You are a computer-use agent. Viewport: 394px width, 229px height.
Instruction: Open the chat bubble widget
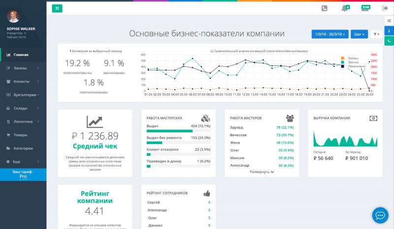pyautogui.click(x=380, y=215)
